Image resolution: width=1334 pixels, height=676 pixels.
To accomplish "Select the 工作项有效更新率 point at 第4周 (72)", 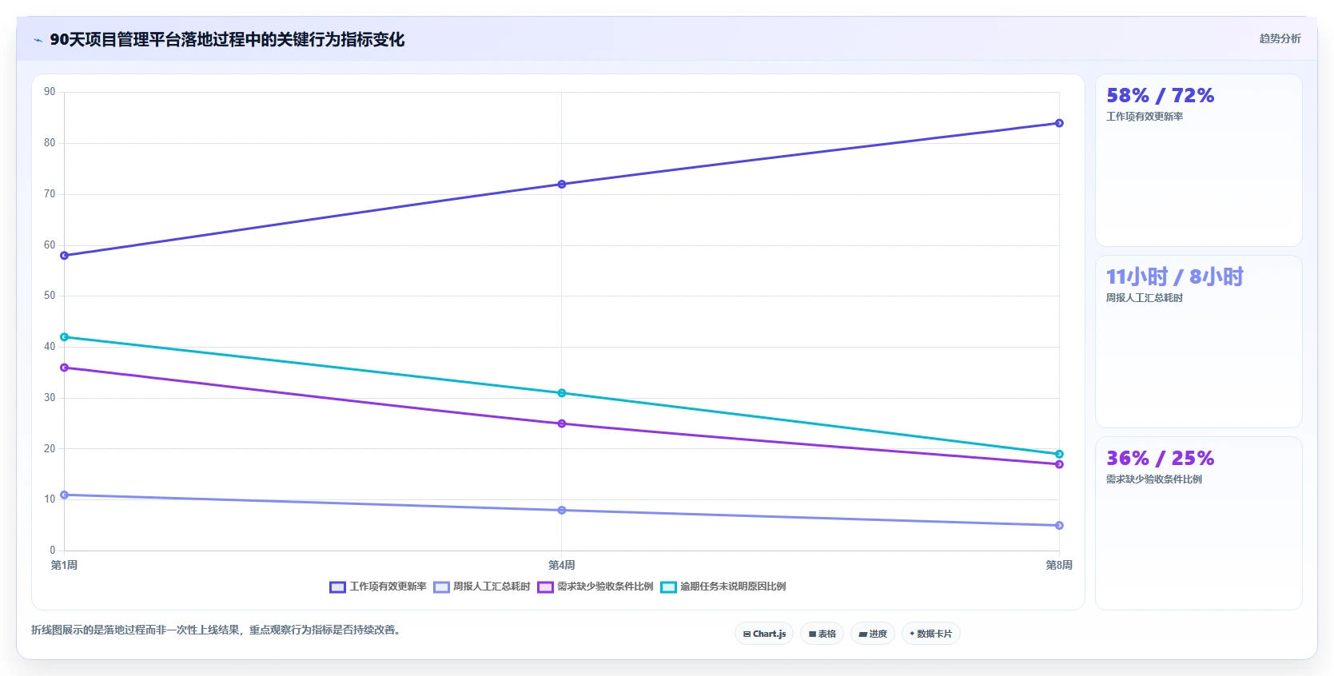I will tap(562, 185).
